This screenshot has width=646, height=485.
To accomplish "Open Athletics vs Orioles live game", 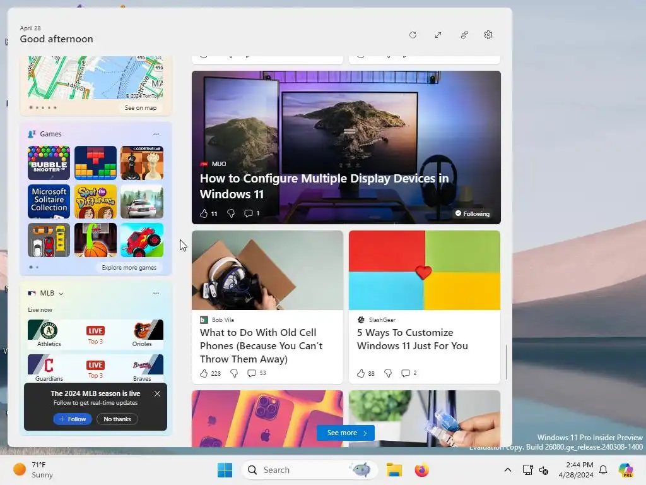I will click(95, 333).
